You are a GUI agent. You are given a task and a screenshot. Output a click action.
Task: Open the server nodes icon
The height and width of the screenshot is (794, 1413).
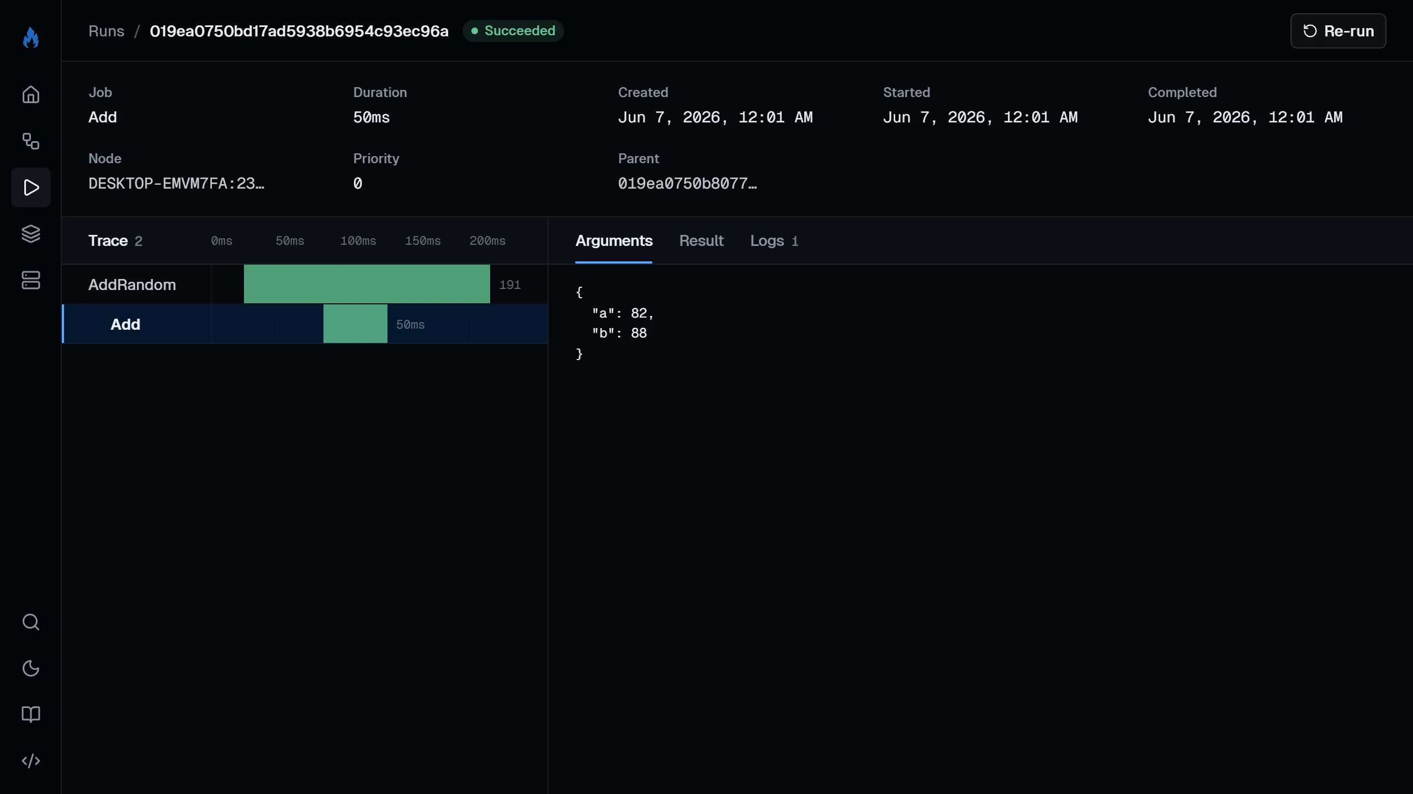click(x=31, y=280)
